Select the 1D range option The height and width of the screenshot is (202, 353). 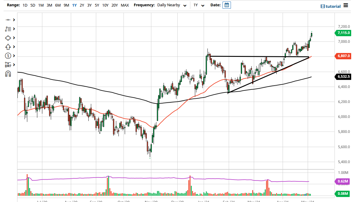click(x=25, y=5)
